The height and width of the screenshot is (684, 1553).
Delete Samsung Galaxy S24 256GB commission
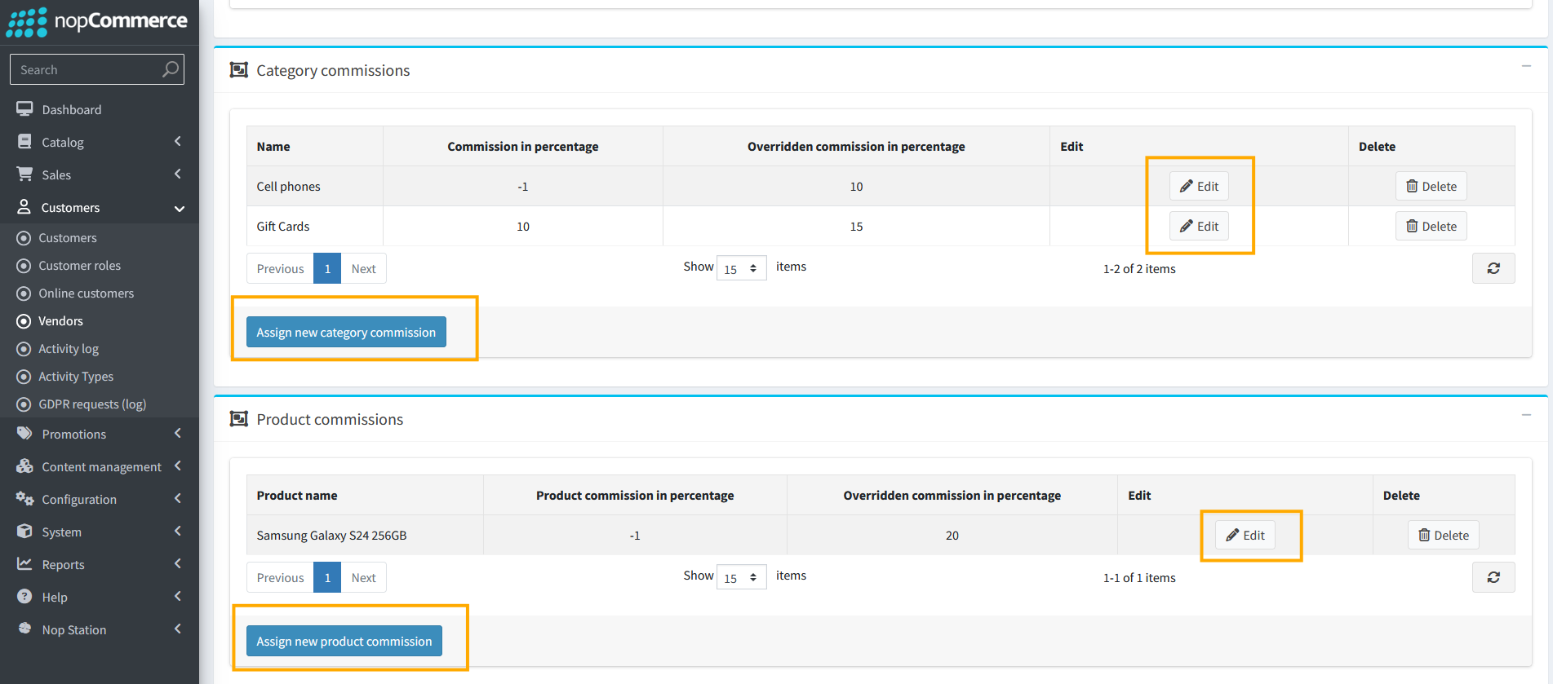(1444, 536)
